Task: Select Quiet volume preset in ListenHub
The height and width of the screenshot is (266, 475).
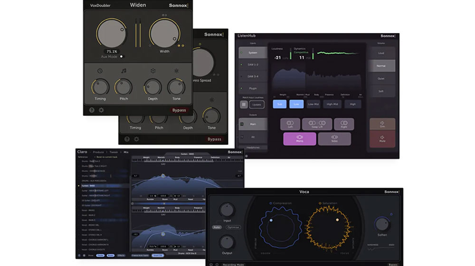Action: [381, 78]
